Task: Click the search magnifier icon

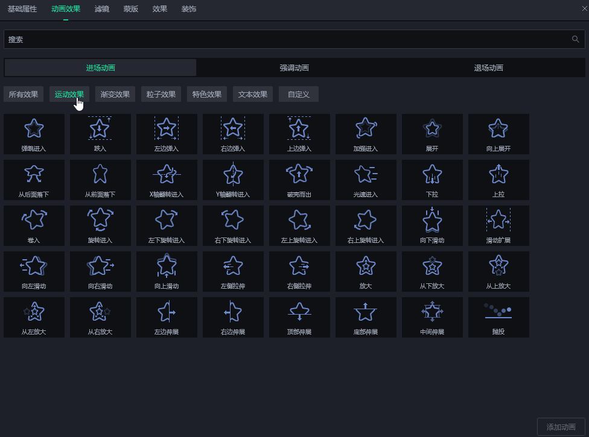Action: (x=576, y=39)
